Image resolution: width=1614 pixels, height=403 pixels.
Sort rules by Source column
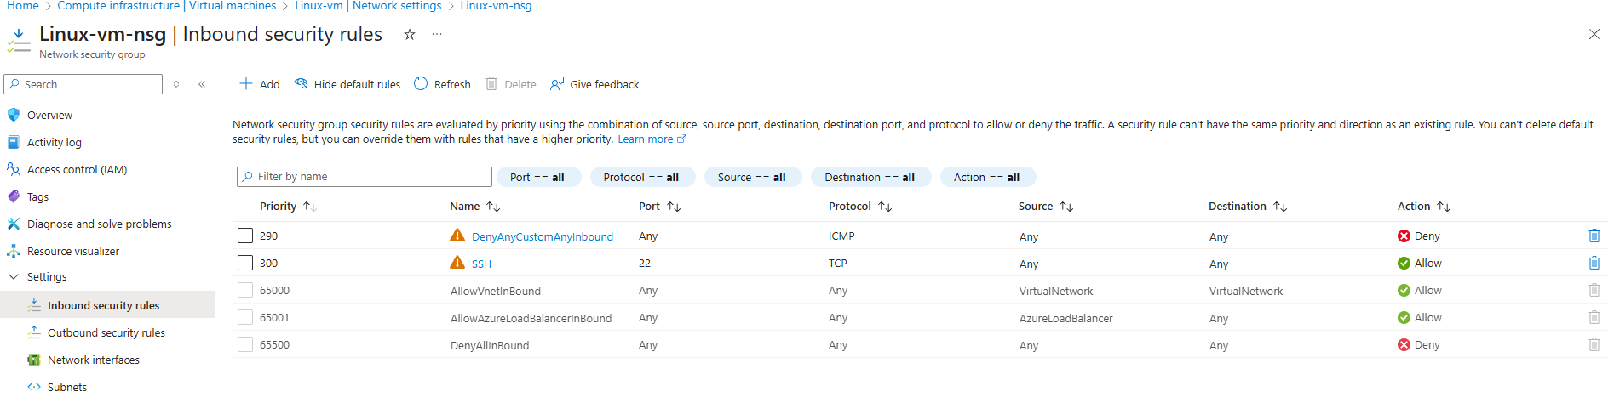tap(1046, 206)
